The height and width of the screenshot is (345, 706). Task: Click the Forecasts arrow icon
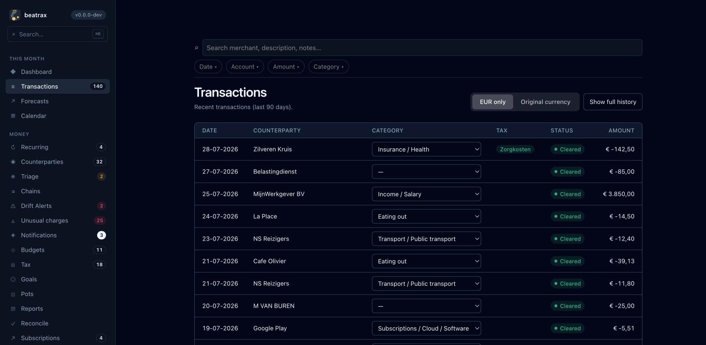coord(13,101)
